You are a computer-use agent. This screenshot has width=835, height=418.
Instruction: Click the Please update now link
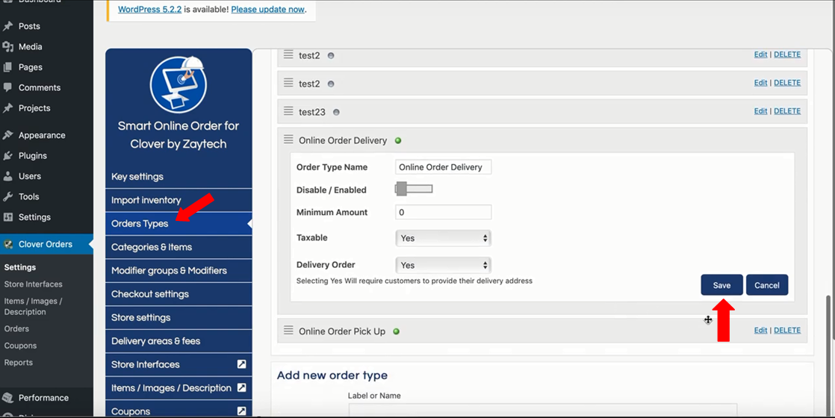point(268,10)
